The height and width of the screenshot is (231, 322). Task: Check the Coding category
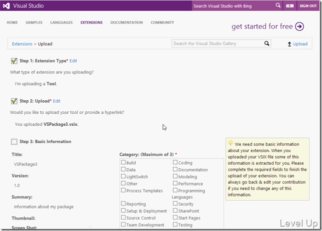pyautogui.click(x=175, y=162)
